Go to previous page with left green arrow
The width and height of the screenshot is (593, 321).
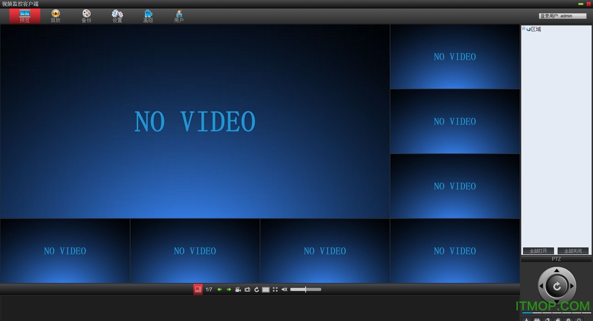coord(219,290)
